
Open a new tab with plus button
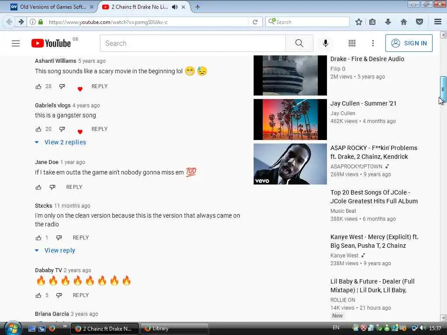(x=198, y=7)
